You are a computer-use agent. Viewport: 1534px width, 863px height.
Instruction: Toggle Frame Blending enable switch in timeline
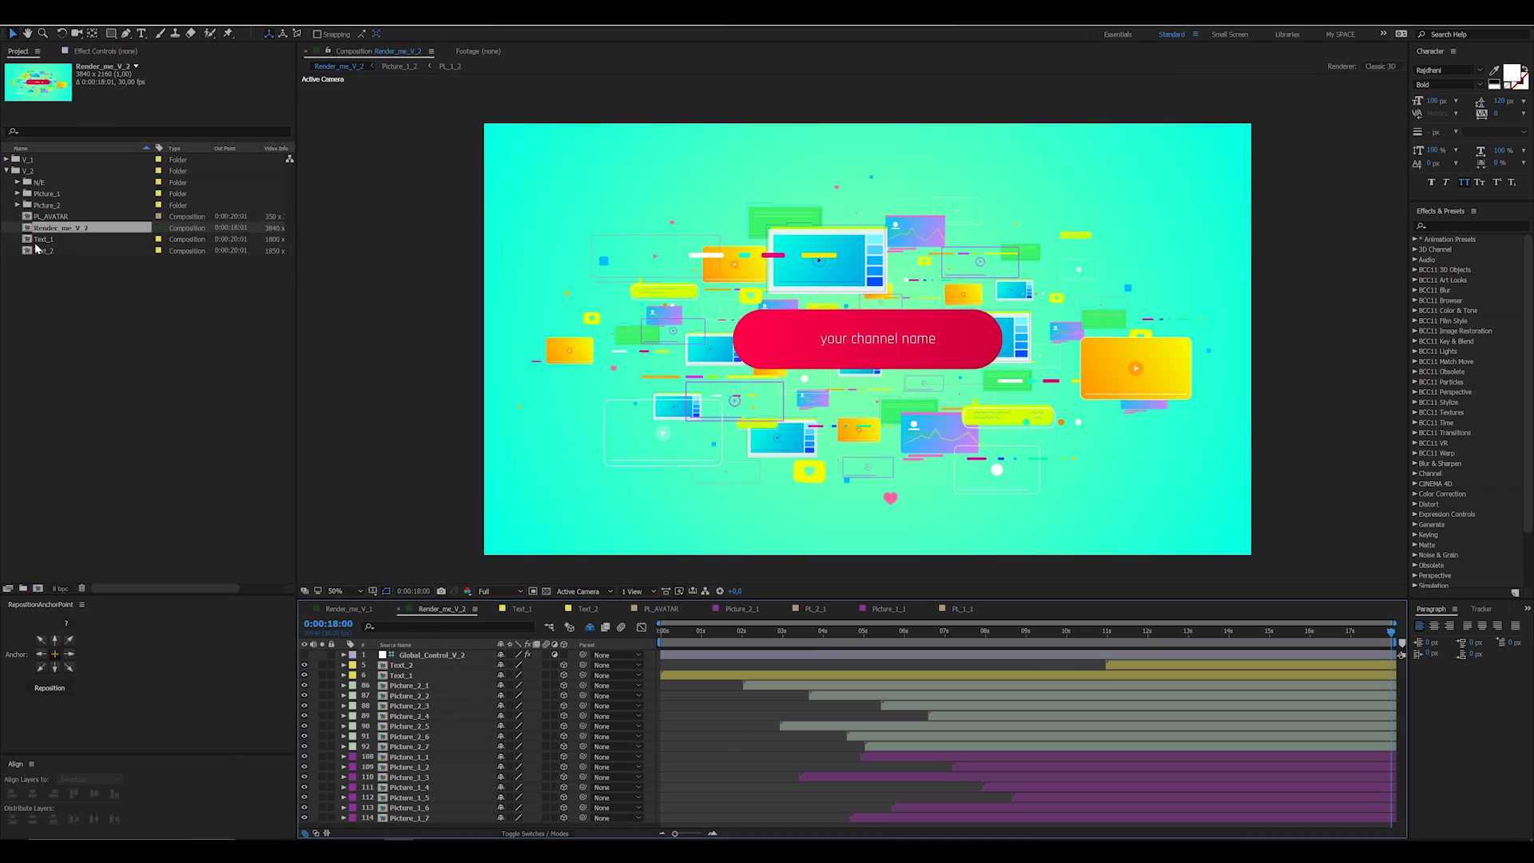[x=606, y=627]
